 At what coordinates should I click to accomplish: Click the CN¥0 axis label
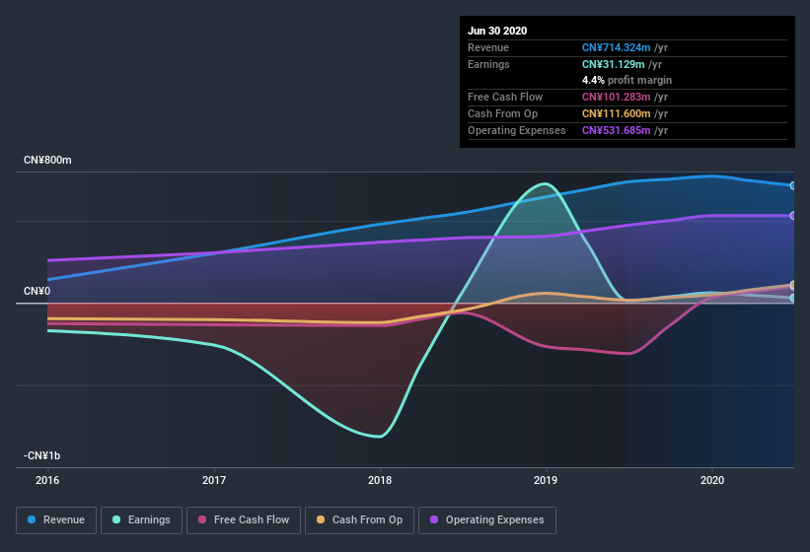(x=37, y=291)
